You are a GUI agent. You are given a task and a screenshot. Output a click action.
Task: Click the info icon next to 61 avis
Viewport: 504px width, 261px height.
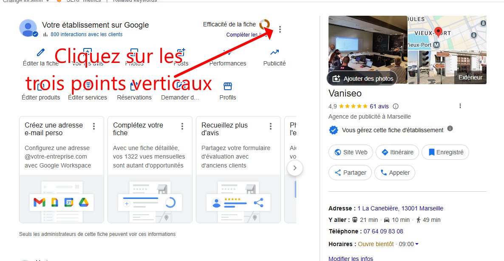point(396,106)
